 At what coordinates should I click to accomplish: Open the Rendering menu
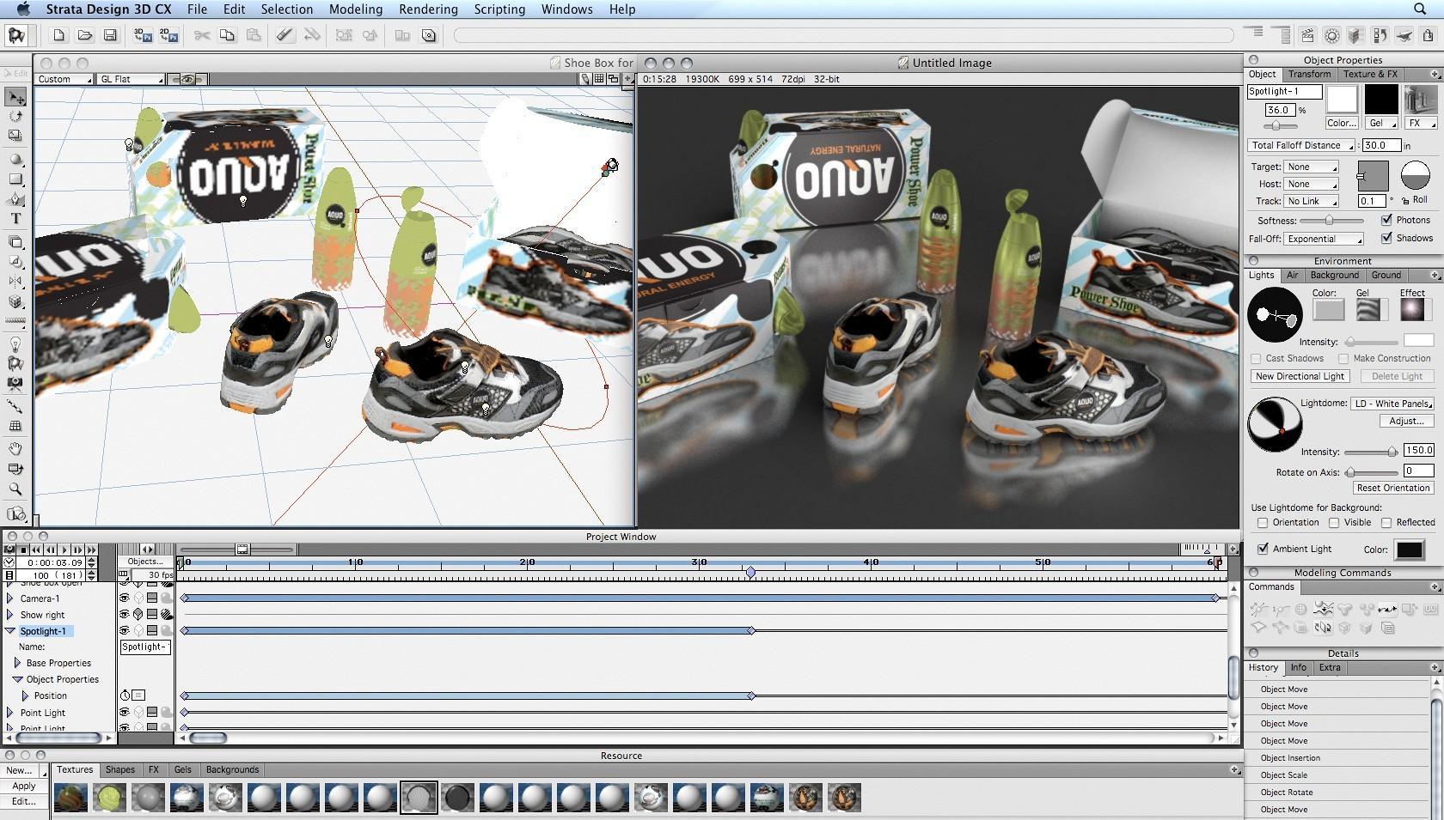(428, 9)
